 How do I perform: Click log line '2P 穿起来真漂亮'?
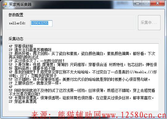pos(23,101)
